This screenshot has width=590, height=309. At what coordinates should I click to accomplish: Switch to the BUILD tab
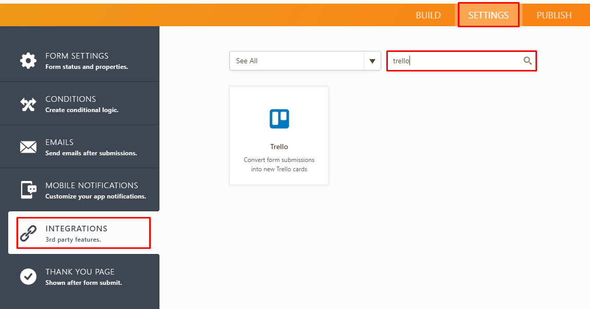coord(428,15)
